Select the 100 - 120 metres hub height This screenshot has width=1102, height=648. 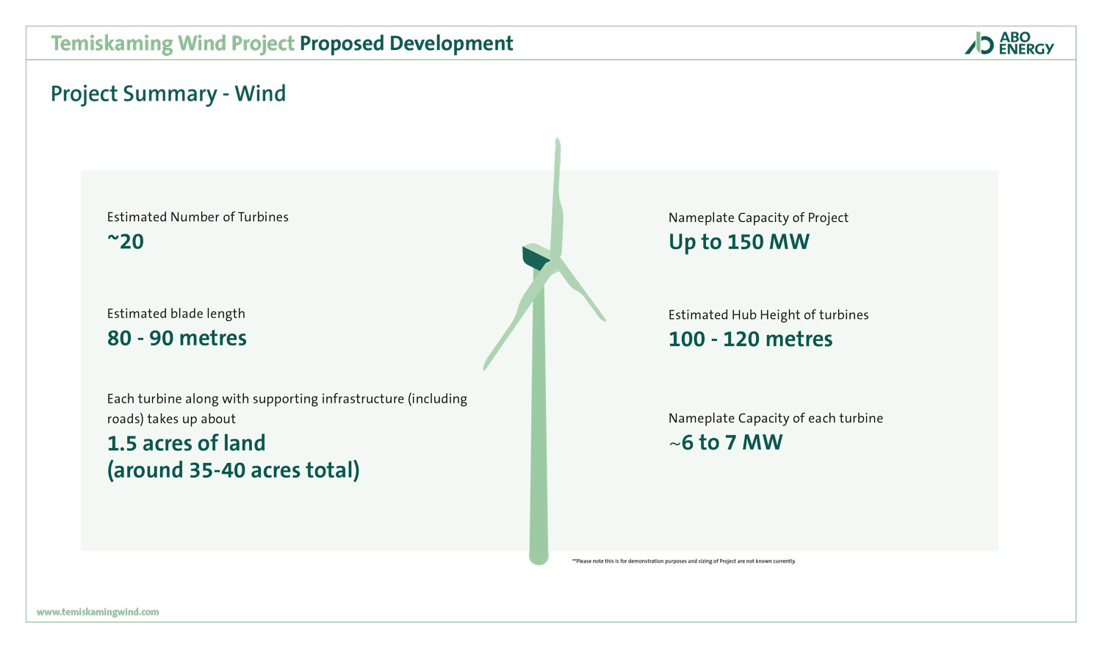[750, 339]
